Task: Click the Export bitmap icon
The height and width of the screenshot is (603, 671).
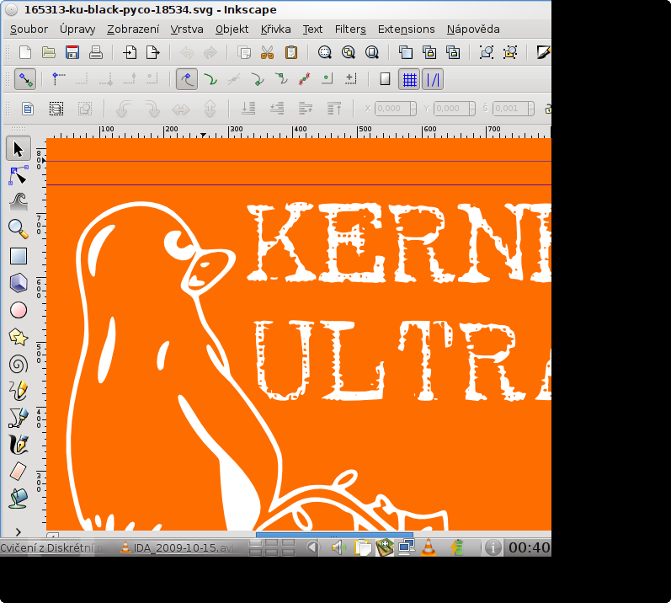Action: (152, 53)
